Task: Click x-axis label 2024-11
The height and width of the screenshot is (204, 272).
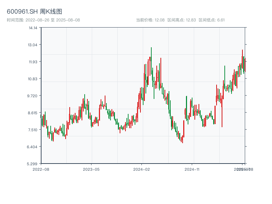Action: coord(192,169)
